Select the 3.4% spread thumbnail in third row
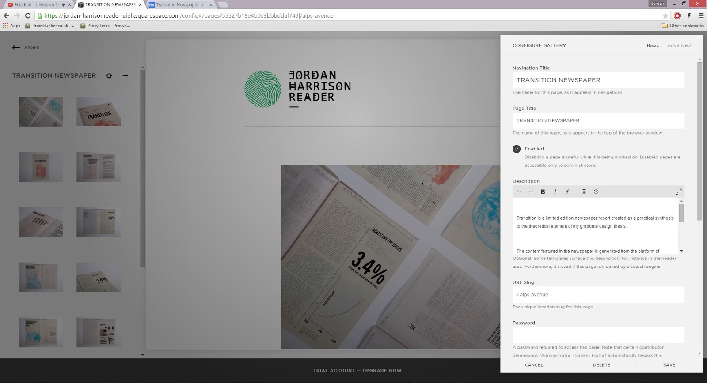 pos(99,222)
